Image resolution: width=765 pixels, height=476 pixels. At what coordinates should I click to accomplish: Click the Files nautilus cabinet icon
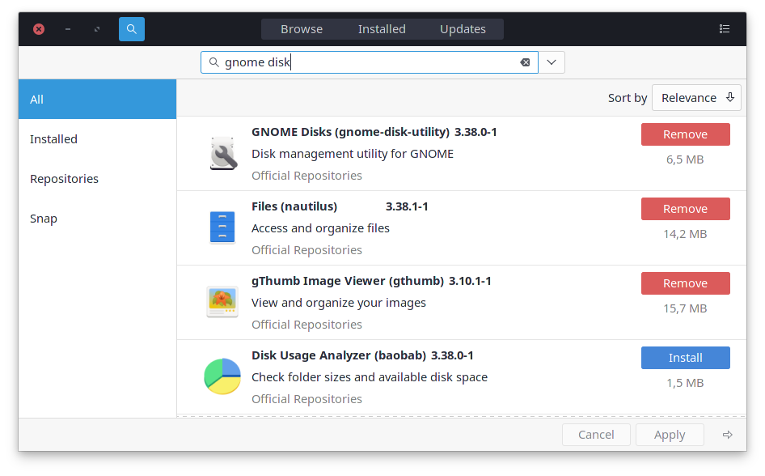(222, 227)
